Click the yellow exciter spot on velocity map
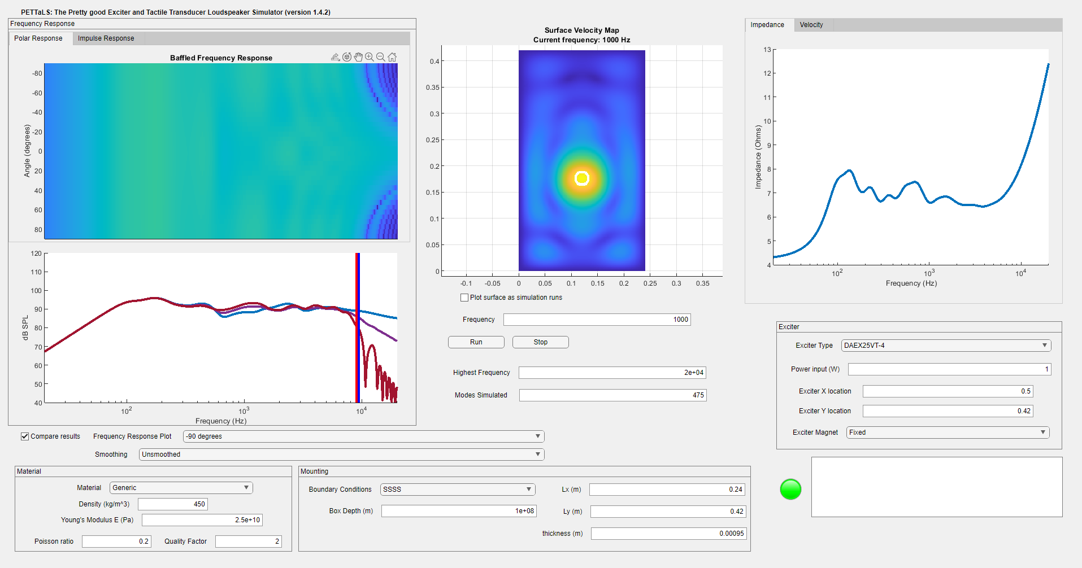1082x568 pixels. point(582,178)
